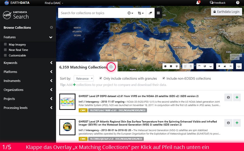
Task: Add GHRSST VIIRS NOAA-20 dataset to project
Action: click(237, 97)
